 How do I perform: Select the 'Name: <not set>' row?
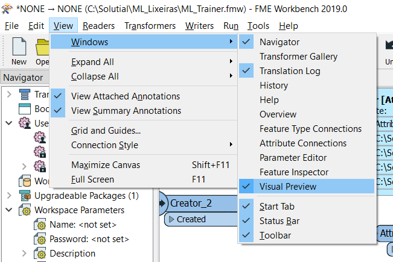(83, 225)
